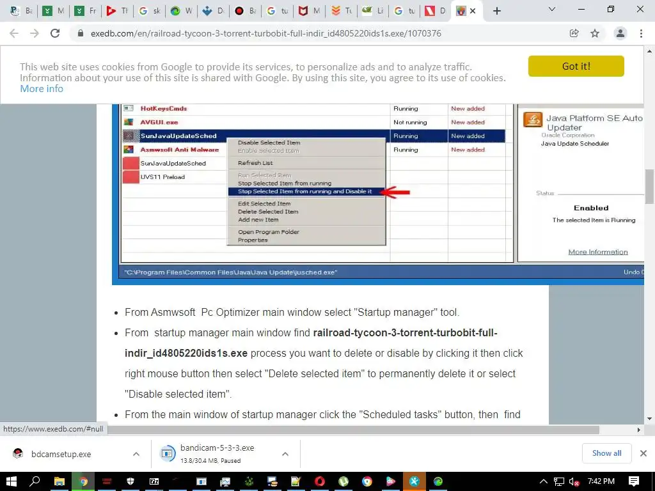This screenshot has width=655, height=491.
Task: Switch to the red 'D' tab
Action: pyautogui.click(x=435, y=11)
